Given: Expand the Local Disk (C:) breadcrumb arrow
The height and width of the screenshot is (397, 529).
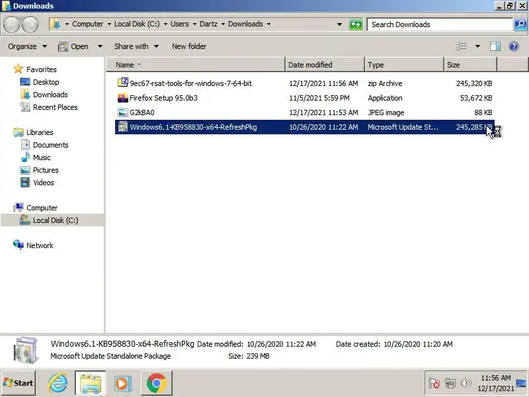Looking at the screenshot, I should [x=165, y=24].
